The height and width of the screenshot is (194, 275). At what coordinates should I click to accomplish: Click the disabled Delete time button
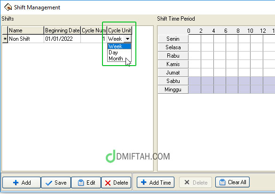pyautogui.click(x=196, y=182)
